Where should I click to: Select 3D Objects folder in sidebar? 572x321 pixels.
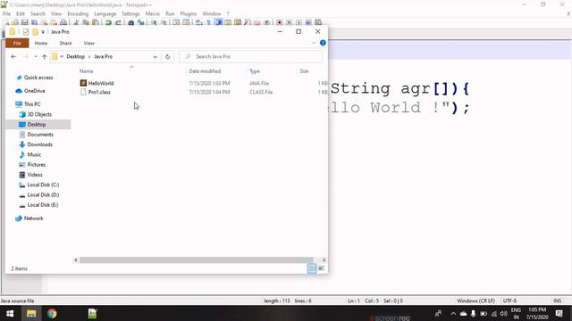click(39, 114)
